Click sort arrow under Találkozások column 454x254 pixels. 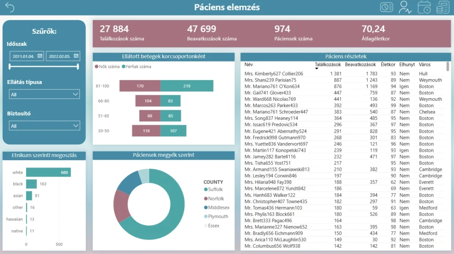tap(317, 69)
